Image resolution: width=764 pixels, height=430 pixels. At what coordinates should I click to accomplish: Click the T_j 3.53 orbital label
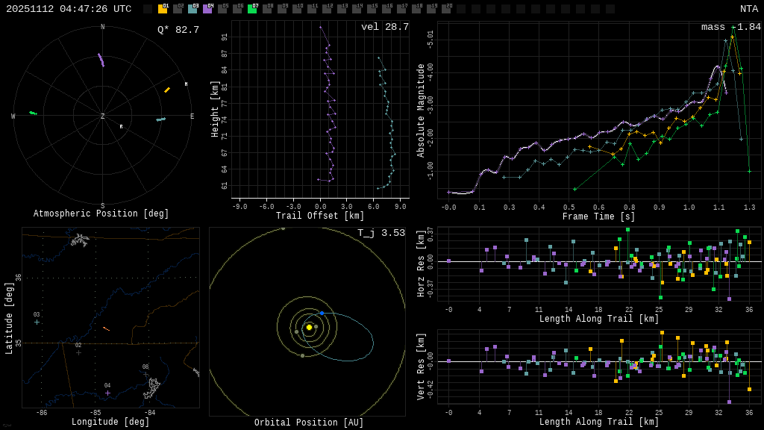381,233
